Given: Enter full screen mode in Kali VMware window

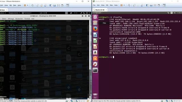Looking at the screenshot, I should tap(58, 5).
